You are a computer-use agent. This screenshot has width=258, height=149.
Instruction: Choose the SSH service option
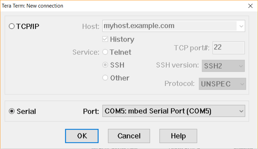click(105, 65)
